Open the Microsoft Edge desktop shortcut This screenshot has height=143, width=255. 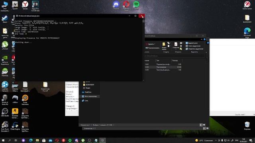[247, 33]
